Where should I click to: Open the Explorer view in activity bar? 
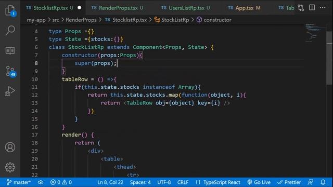10,10
